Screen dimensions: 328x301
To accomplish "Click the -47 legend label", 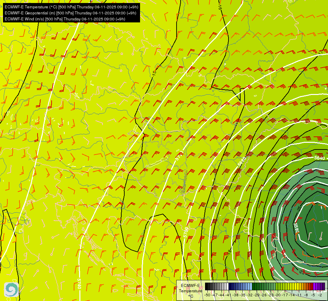I will tap(214, 295).
